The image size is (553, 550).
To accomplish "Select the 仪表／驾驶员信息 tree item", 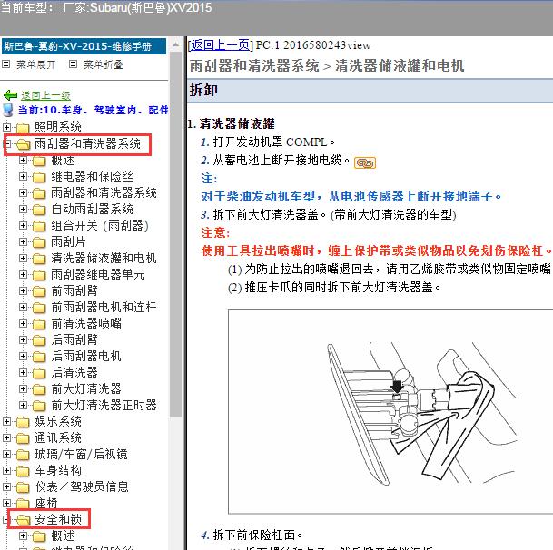I will [82, 486].
